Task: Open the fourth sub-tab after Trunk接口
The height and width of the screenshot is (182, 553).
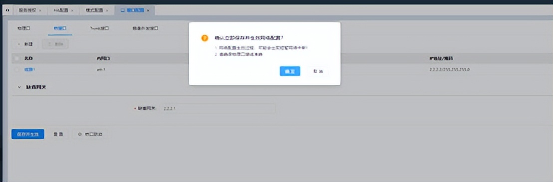Action: coord(145,28)
